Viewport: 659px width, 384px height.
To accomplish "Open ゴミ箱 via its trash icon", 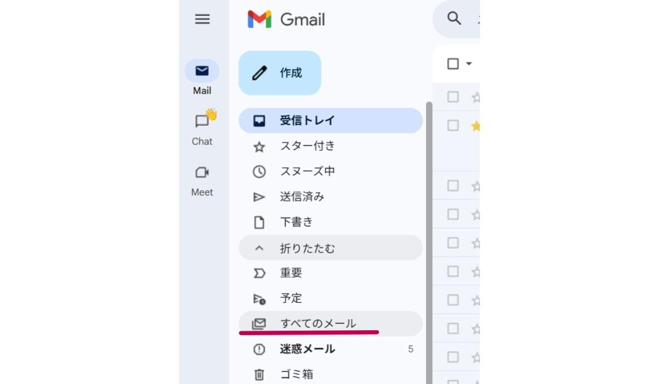I will point(259,374).
